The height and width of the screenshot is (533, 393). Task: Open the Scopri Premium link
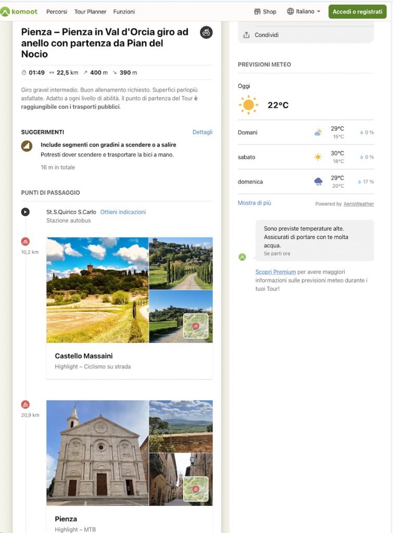click(x=275, y=272)
